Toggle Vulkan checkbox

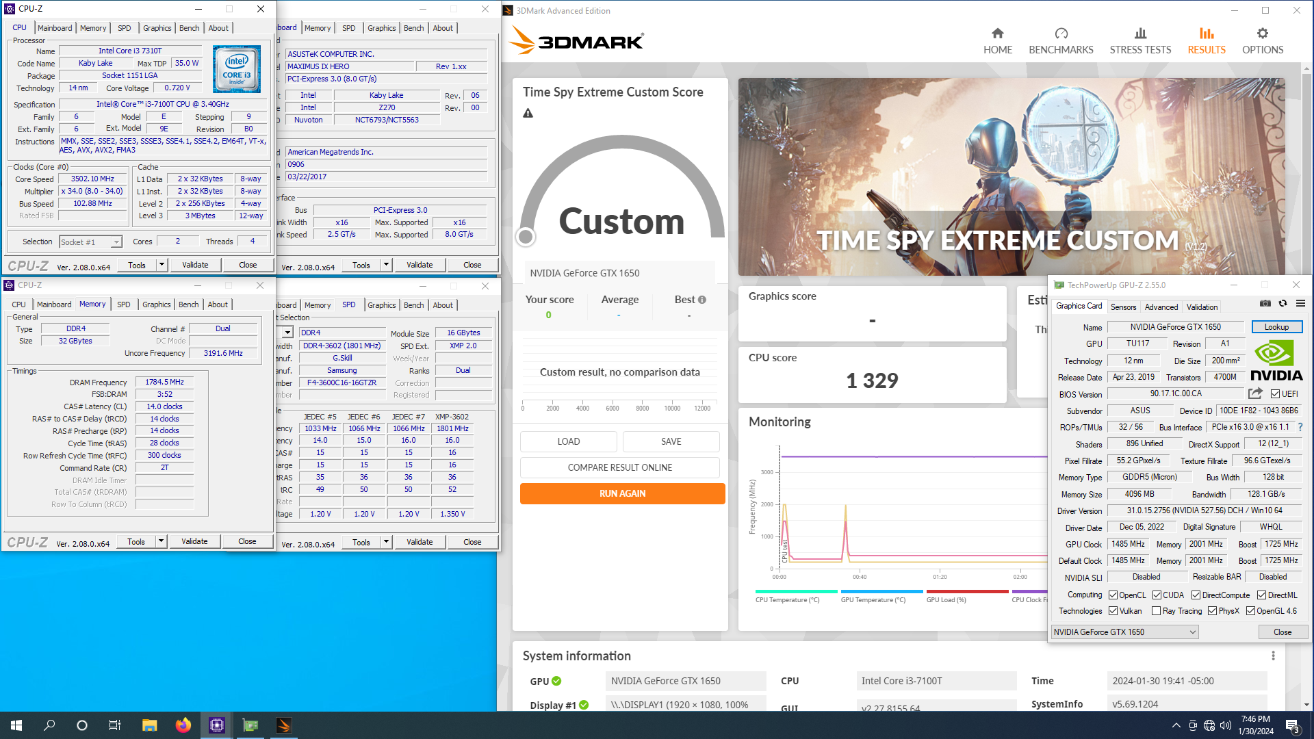click(x=1113, y=611)
